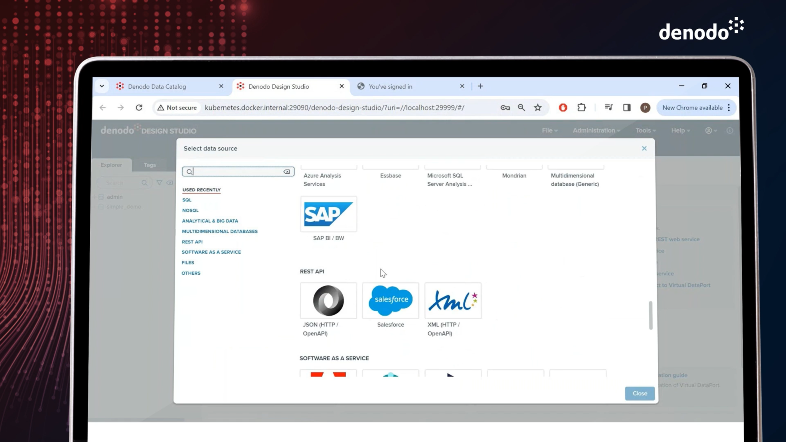Open the Tools menu dropdown
Viewport: 786px width, 442px height.
tap(645, 130)
